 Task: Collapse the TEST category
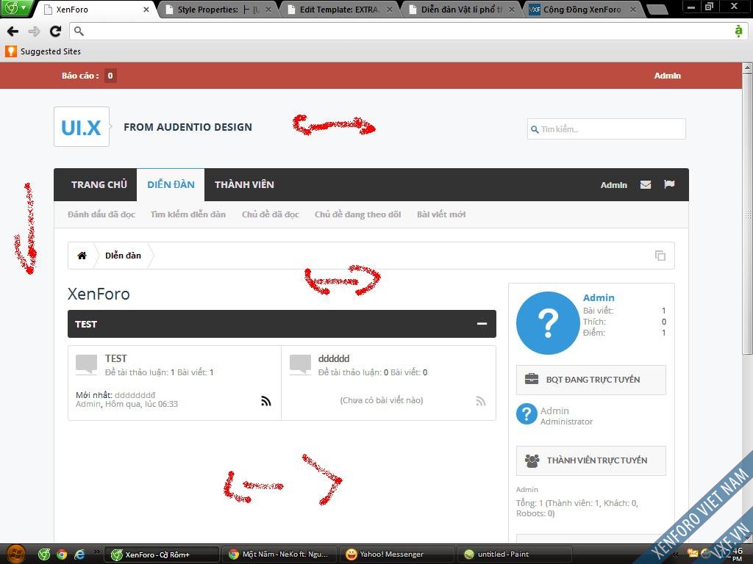tap(482, 324)
